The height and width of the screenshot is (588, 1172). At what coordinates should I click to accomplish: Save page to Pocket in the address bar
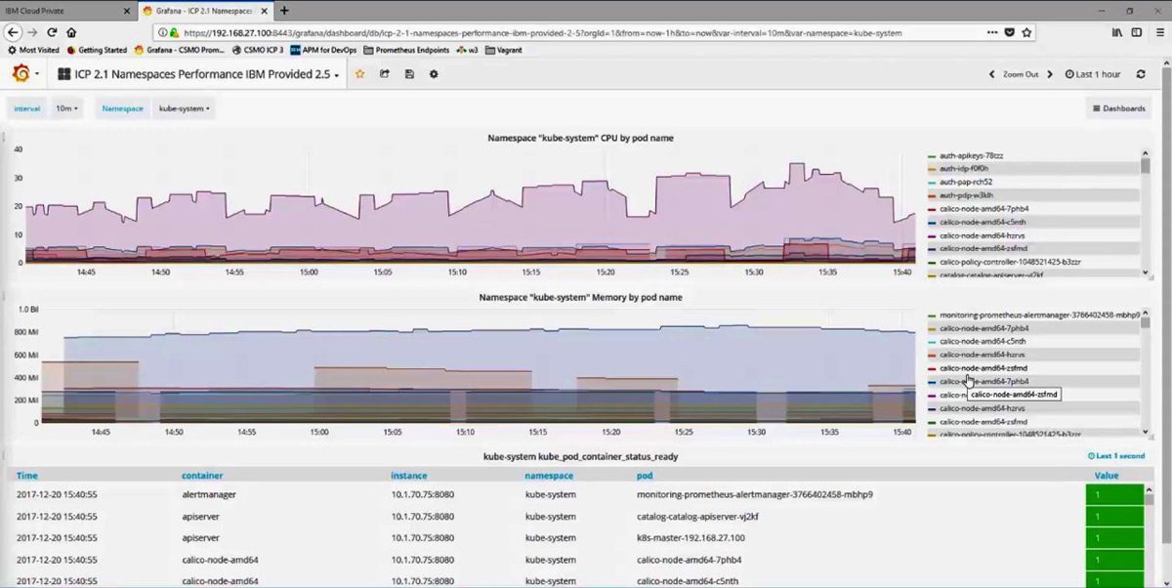[1011, 32]
